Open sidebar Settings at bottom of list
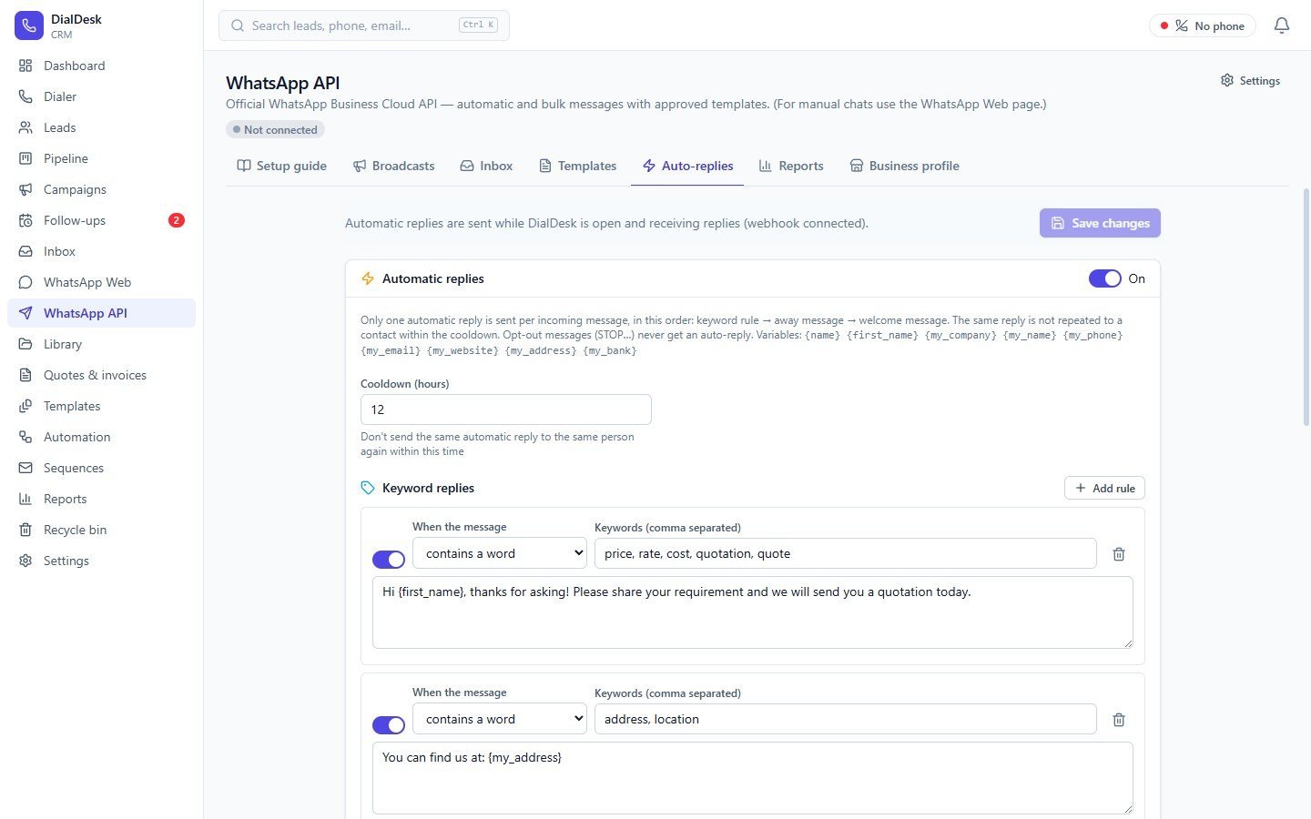1311x819 pixels. (x=101, y=561)
